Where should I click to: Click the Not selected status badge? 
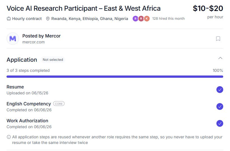(x=53, y=60)
